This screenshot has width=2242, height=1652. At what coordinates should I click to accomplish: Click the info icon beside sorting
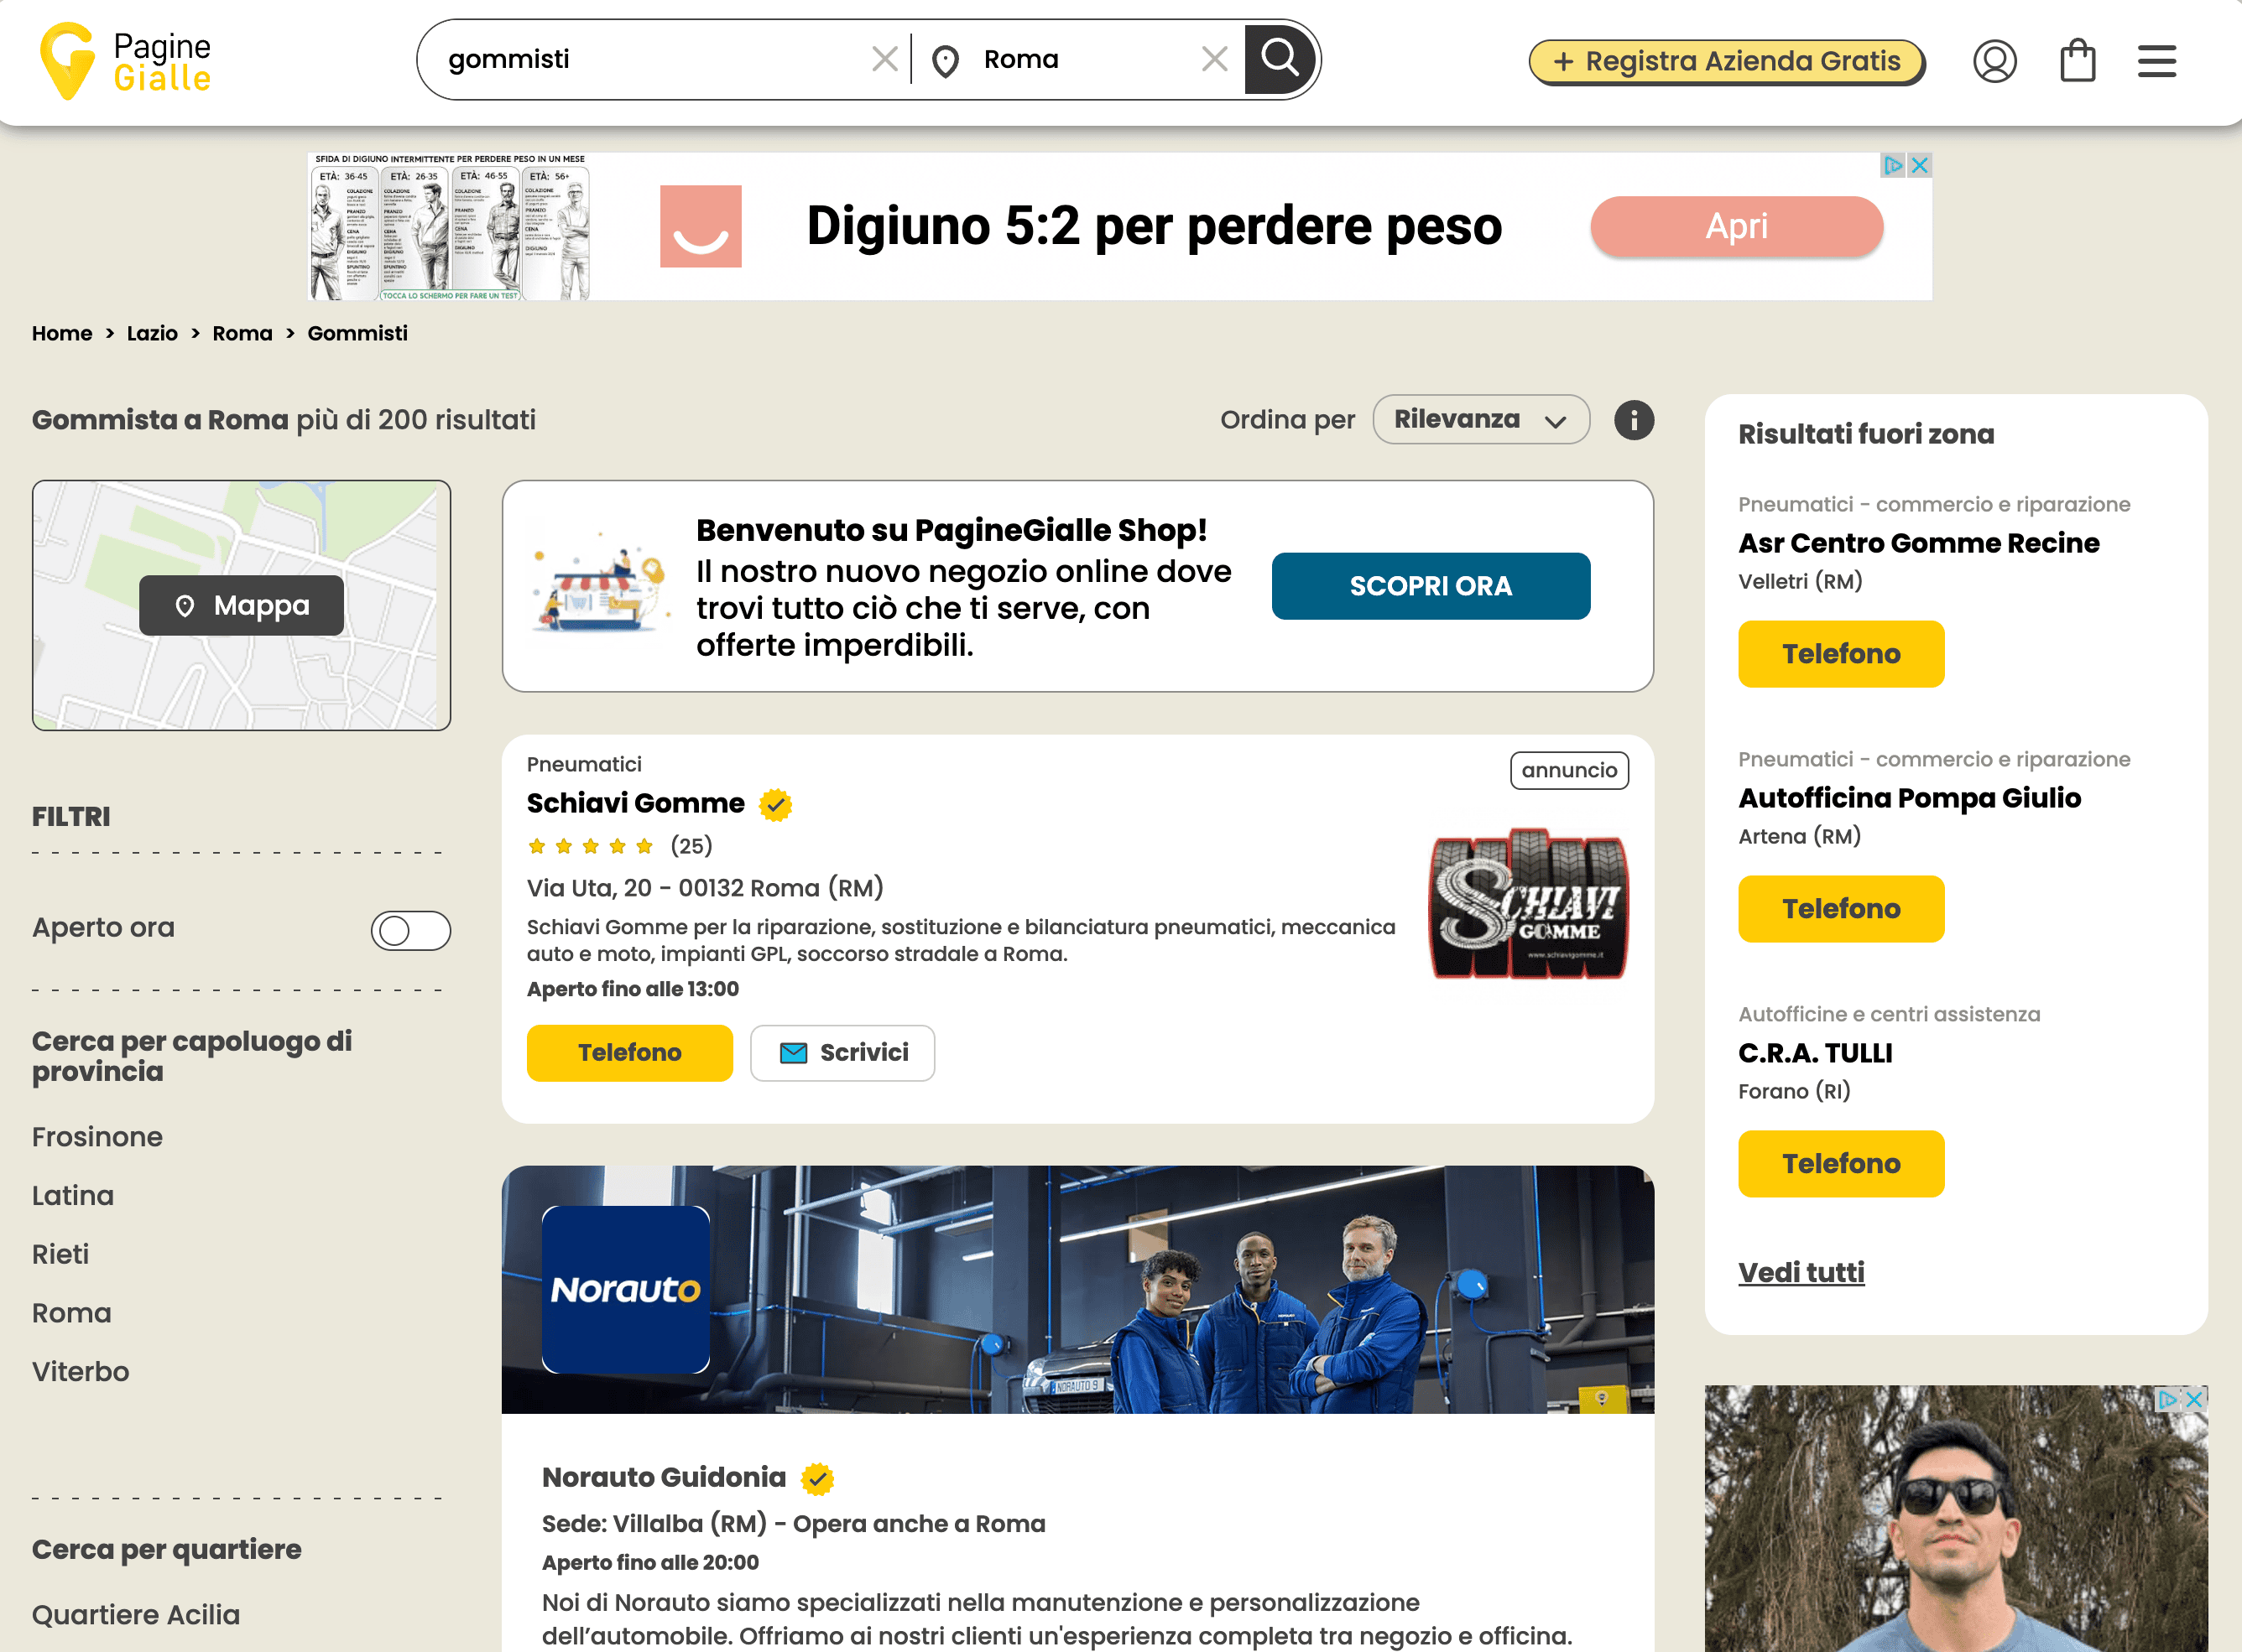point(1633,420)
